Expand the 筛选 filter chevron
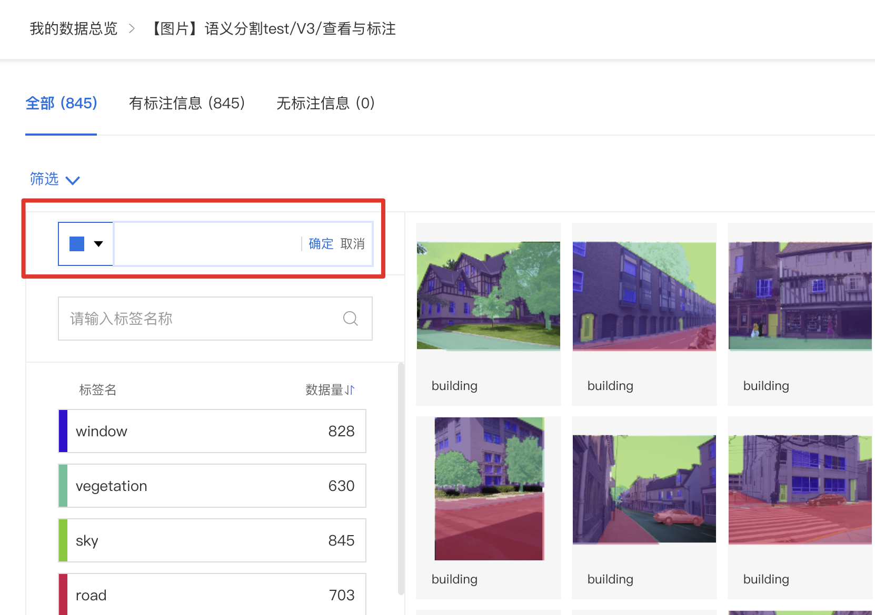 point(73,180)
